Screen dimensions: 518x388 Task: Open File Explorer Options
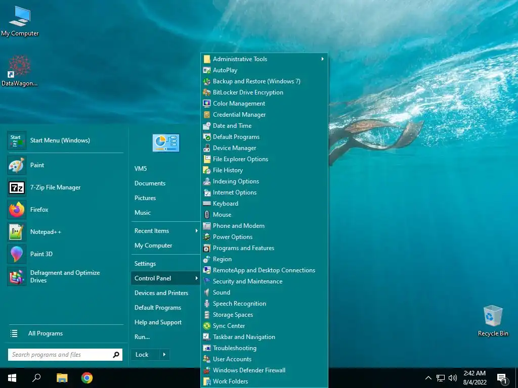pyautogui.click(x=264, y=159)
